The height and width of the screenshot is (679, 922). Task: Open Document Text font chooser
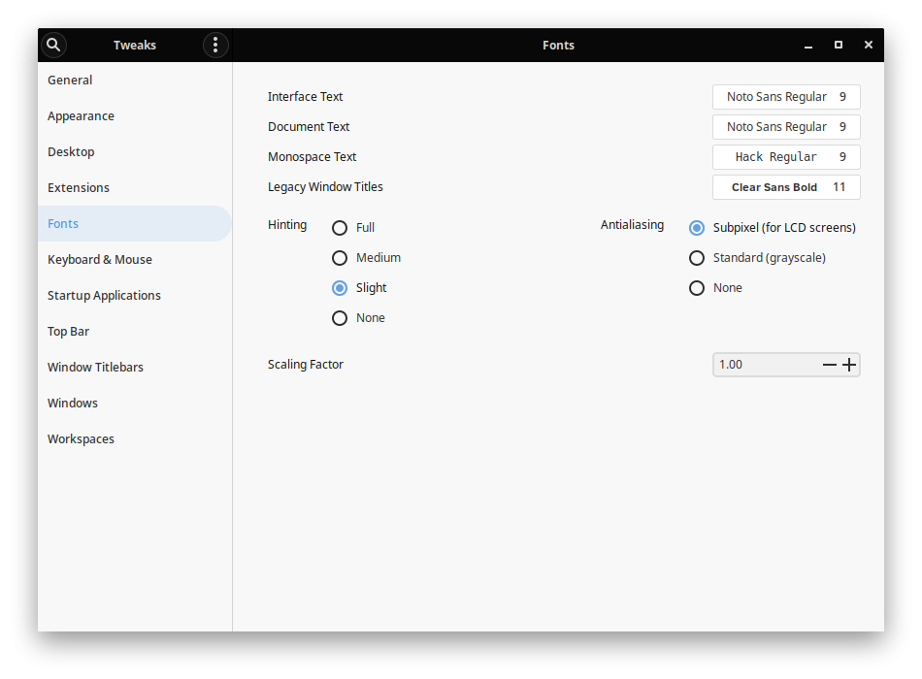pos(786,127)
